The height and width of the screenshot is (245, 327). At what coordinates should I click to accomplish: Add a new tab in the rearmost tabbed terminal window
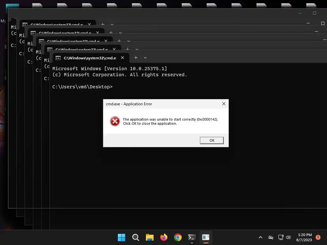(103, 24)
